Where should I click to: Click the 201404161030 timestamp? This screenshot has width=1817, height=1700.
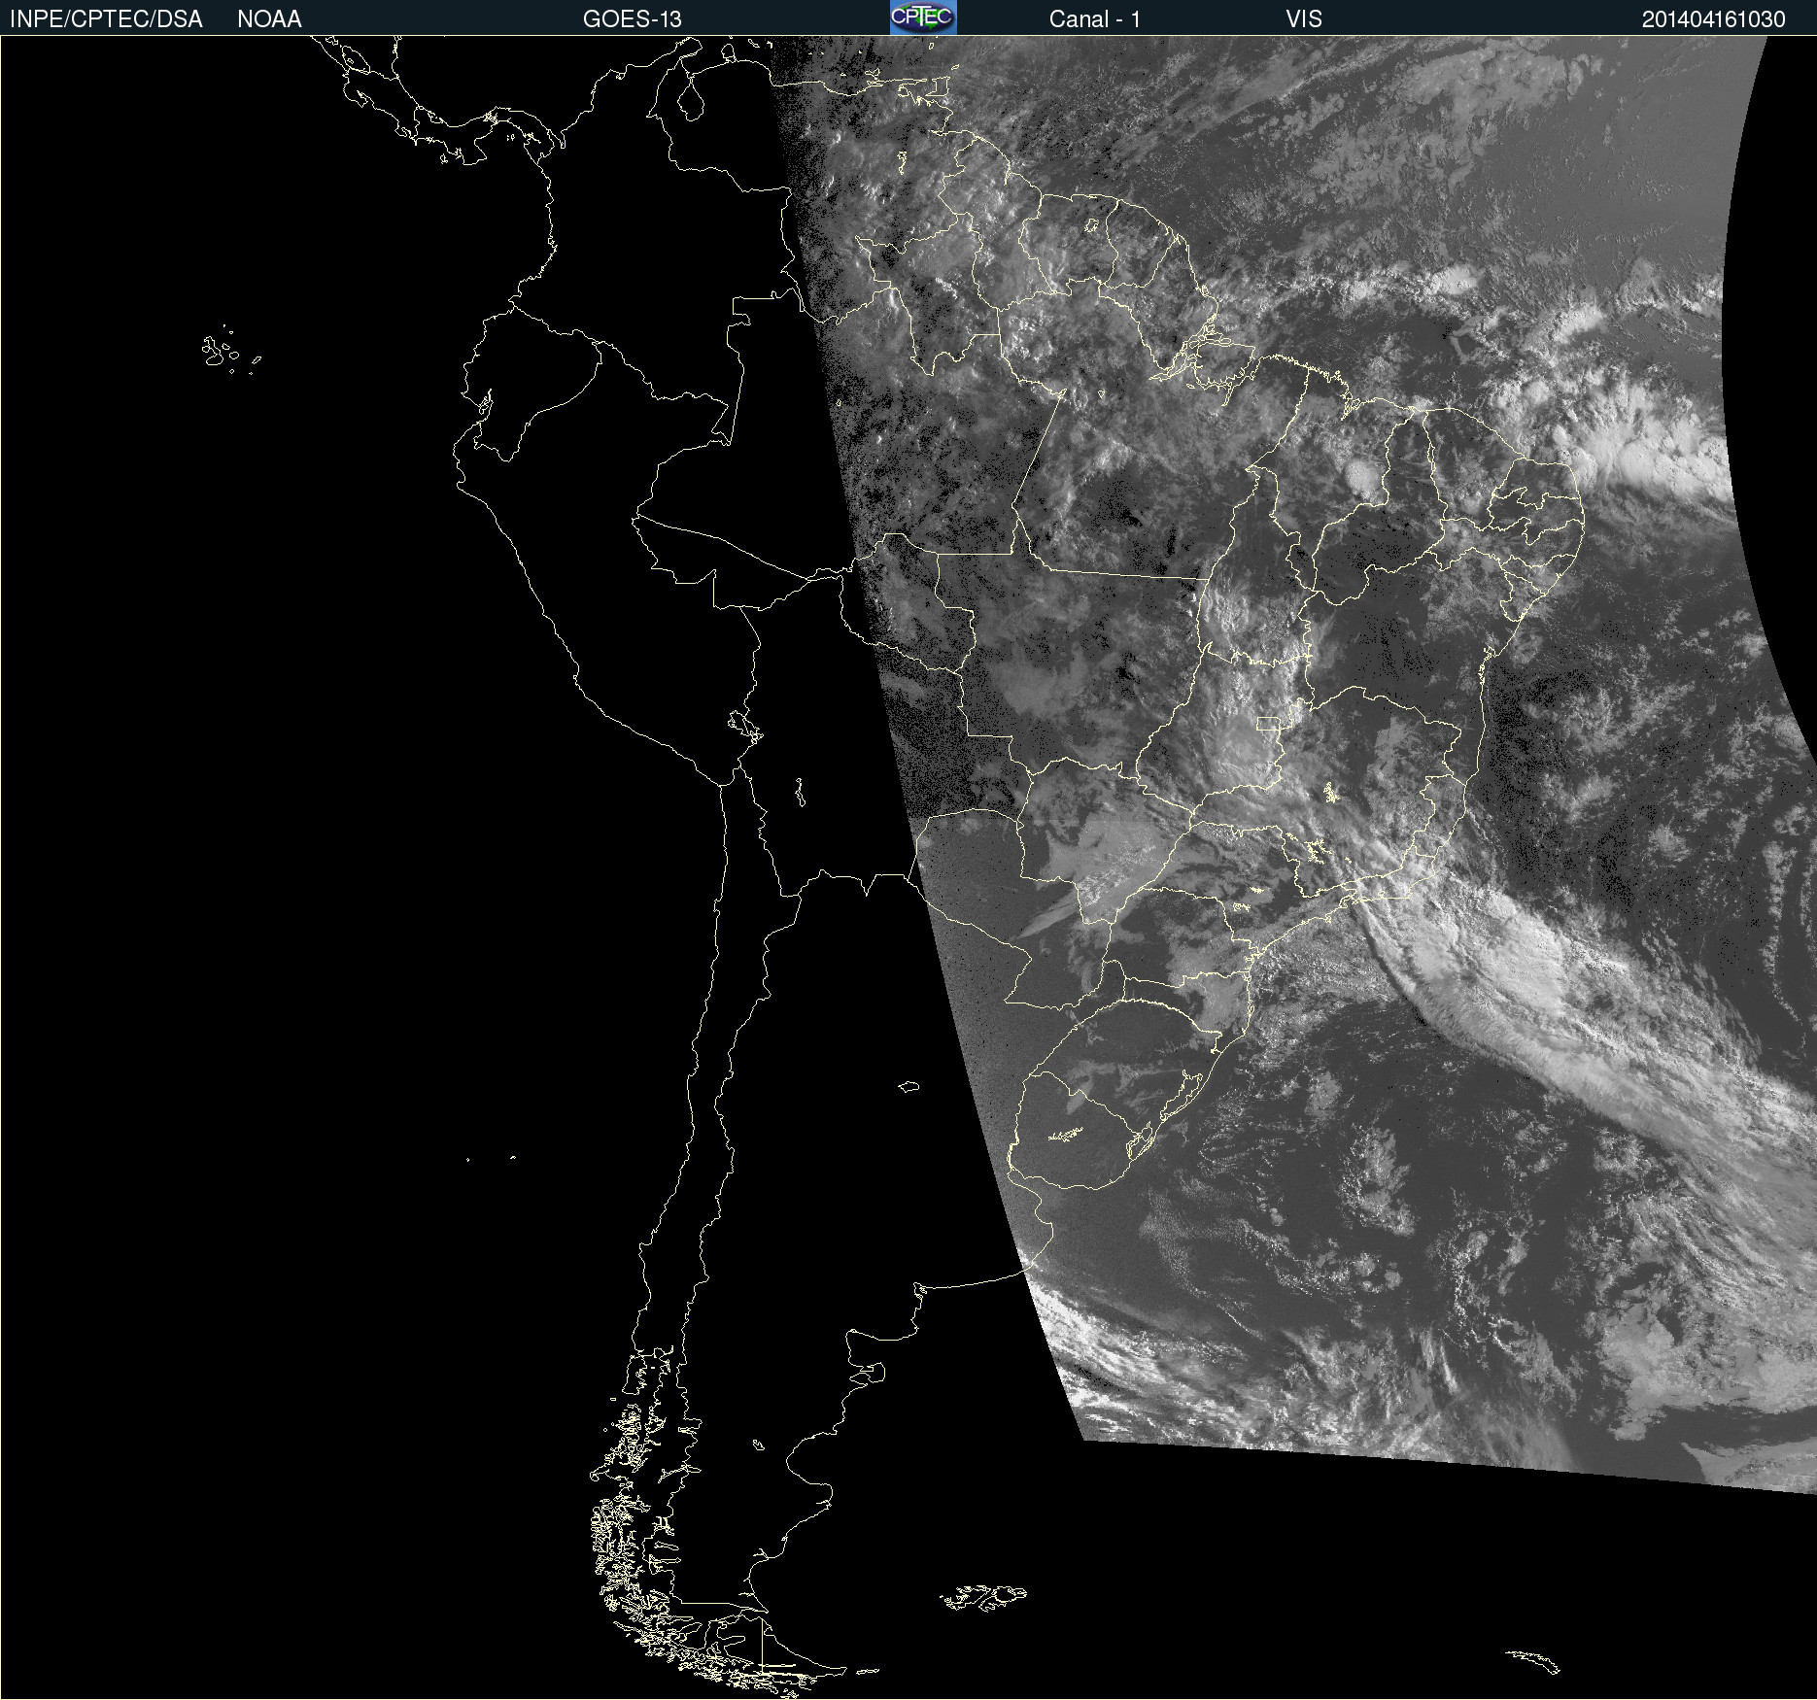pyautogui.click(x=1713, y=19)
